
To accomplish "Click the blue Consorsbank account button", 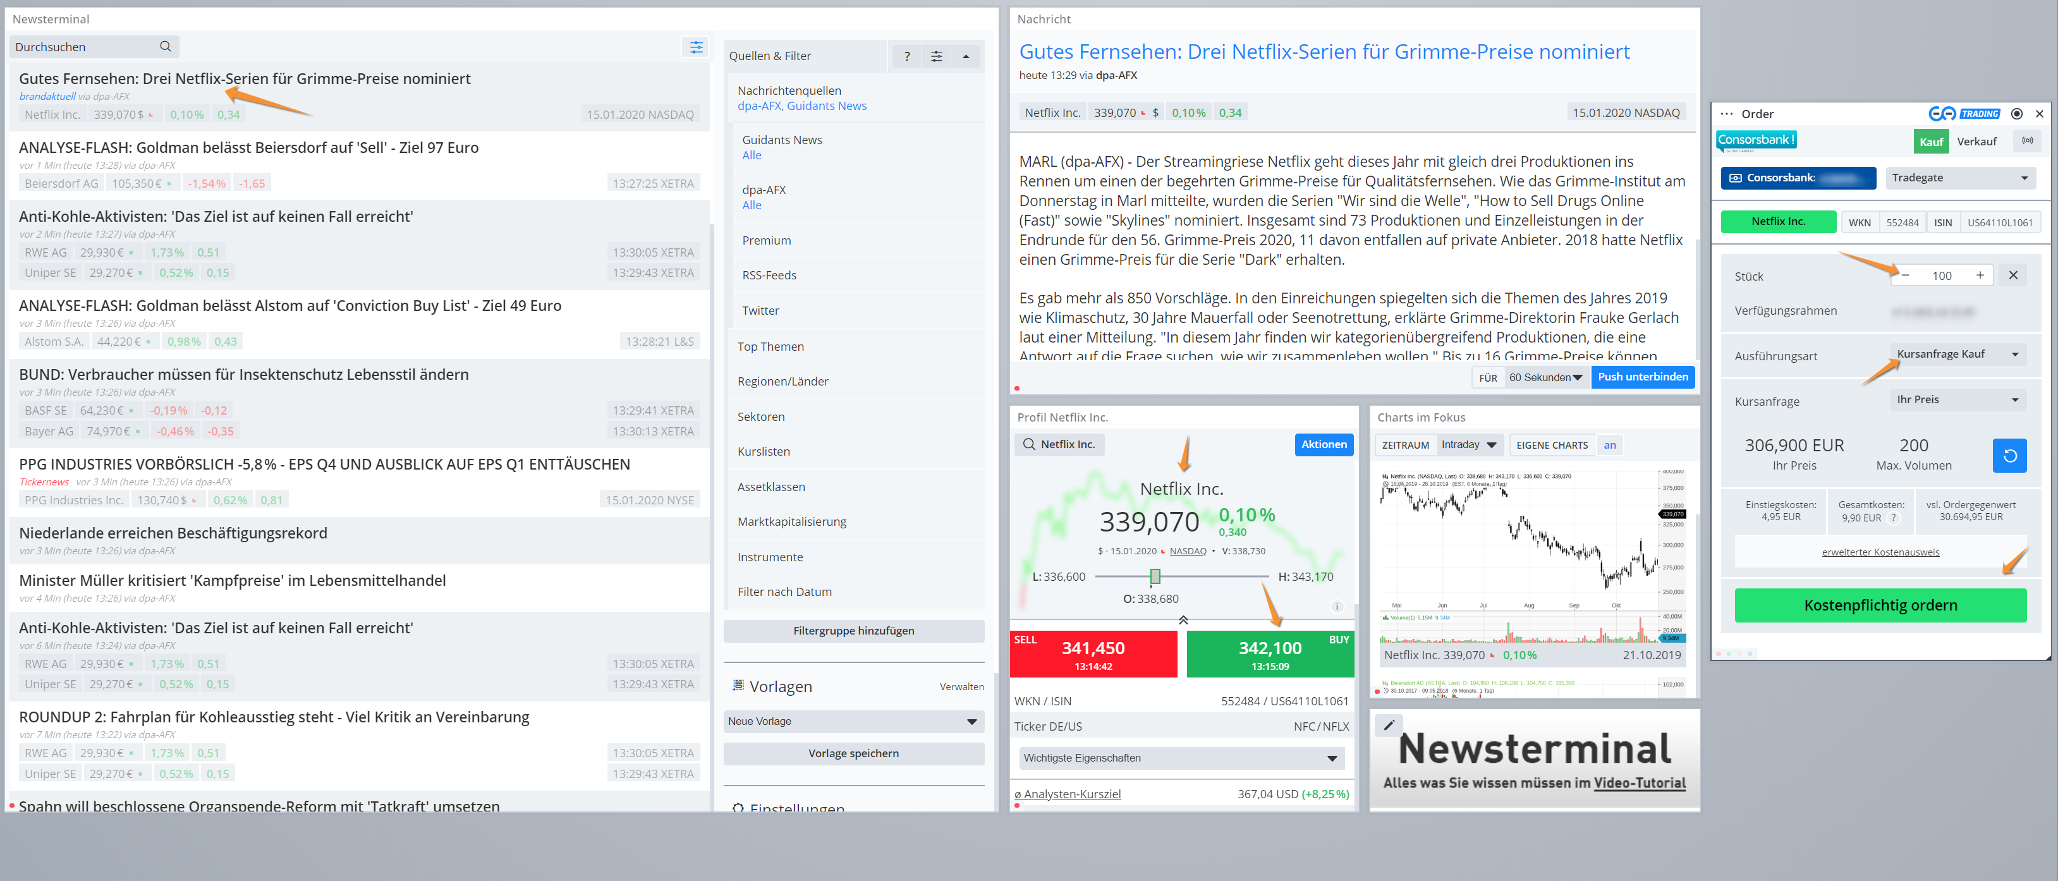I will click(x=1798, y=178).
